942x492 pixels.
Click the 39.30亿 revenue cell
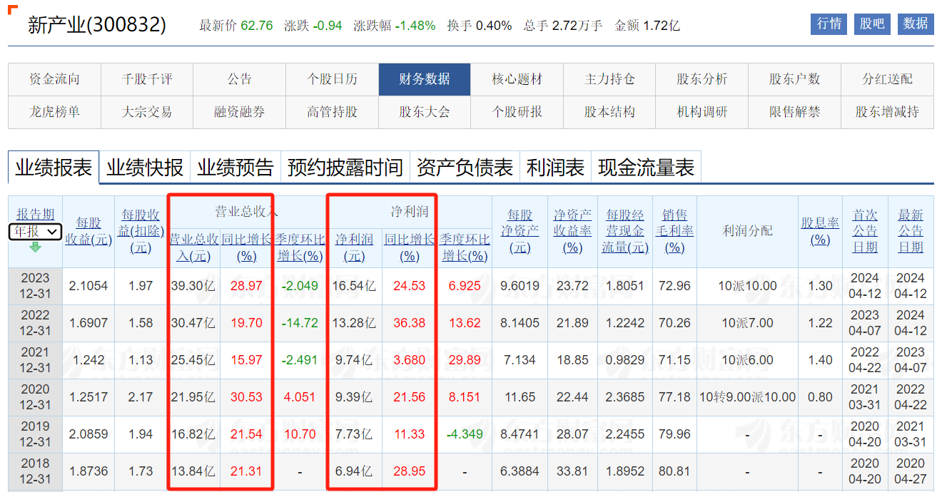click(193, 286)
